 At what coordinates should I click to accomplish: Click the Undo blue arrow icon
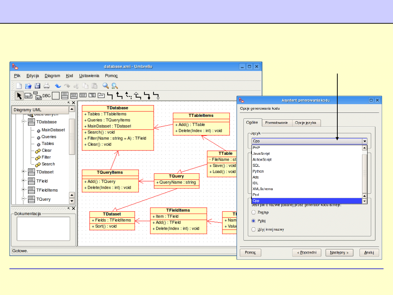58,86
